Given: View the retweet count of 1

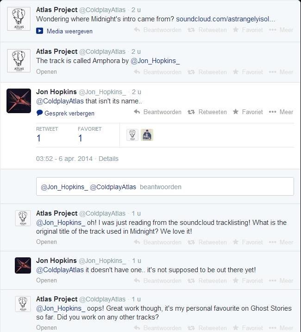Looking at the screenshot, I should pos(38,138).
